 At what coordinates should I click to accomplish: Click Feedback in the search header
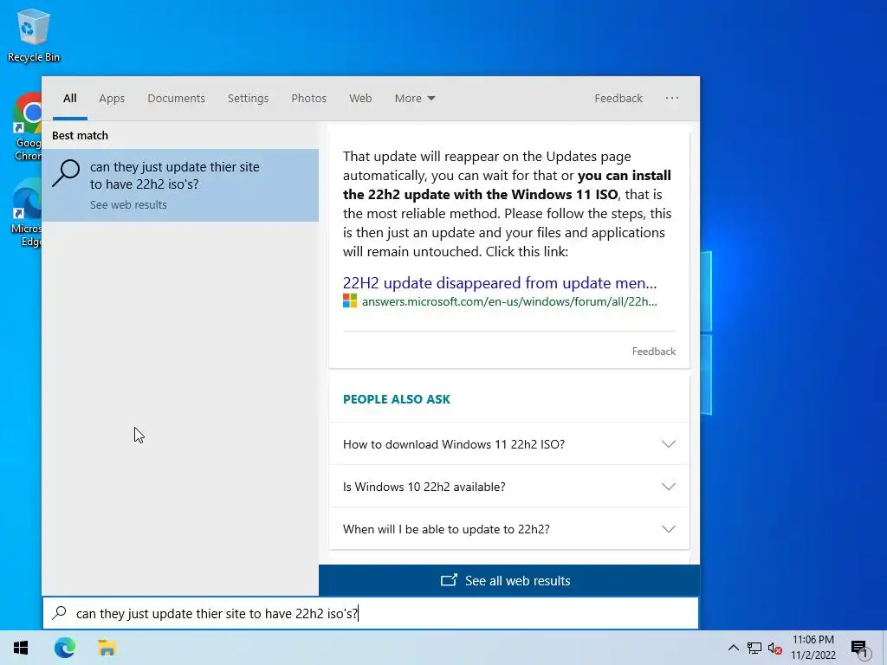(x=618, y=99)
